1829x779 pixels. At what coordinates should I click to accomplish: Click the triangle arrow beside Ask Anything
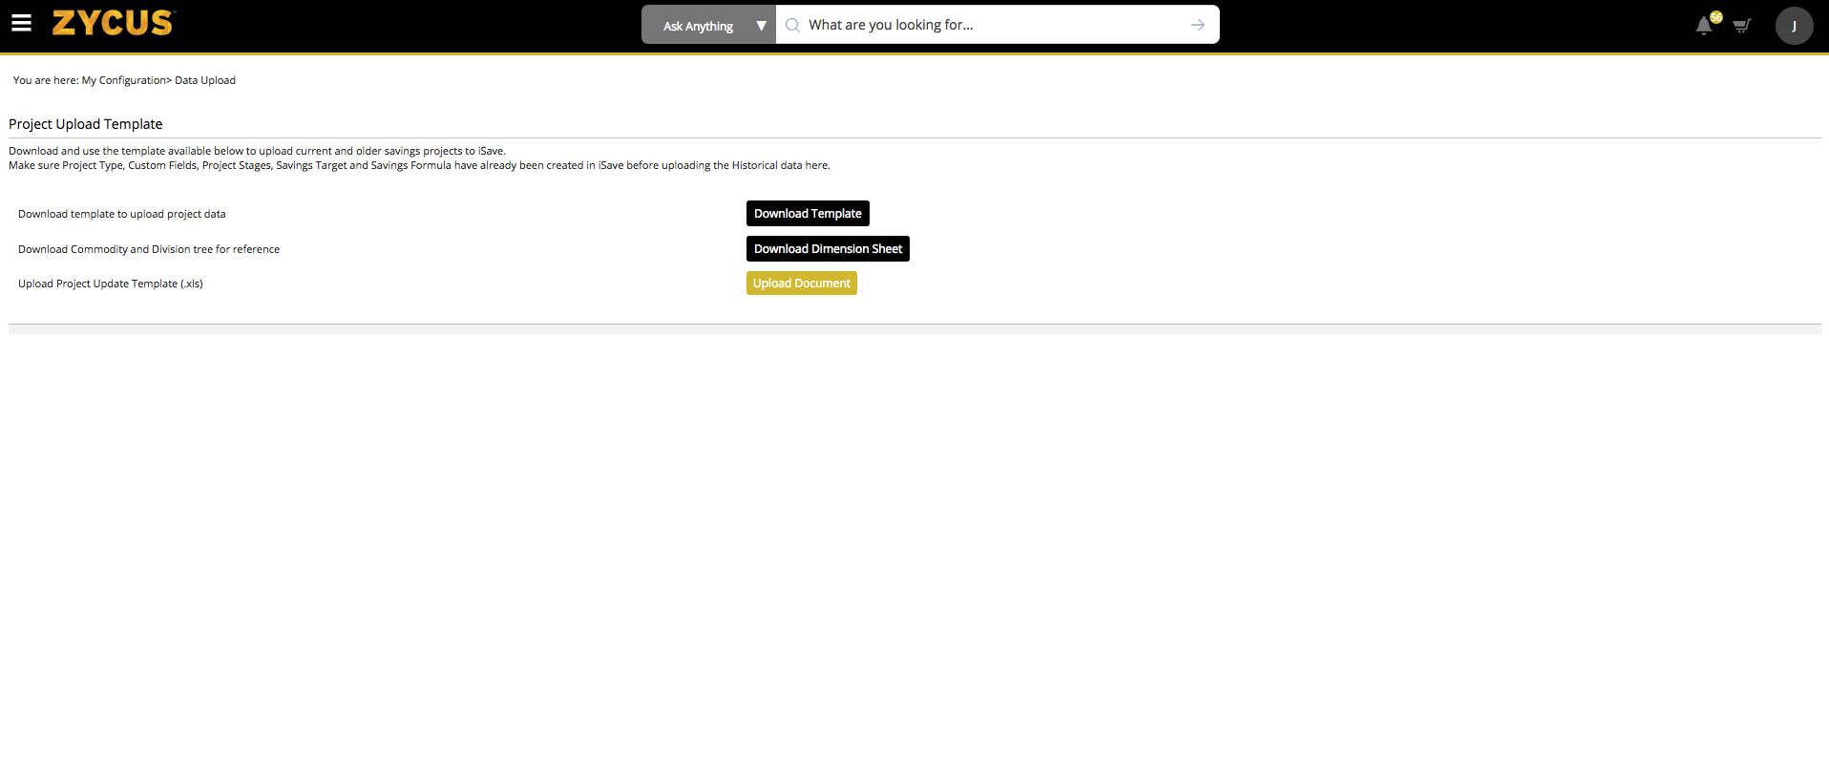click(761, 26)
